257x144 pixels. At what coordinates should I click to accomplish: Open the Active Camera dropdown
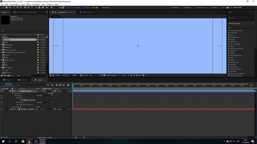[113, 75]
